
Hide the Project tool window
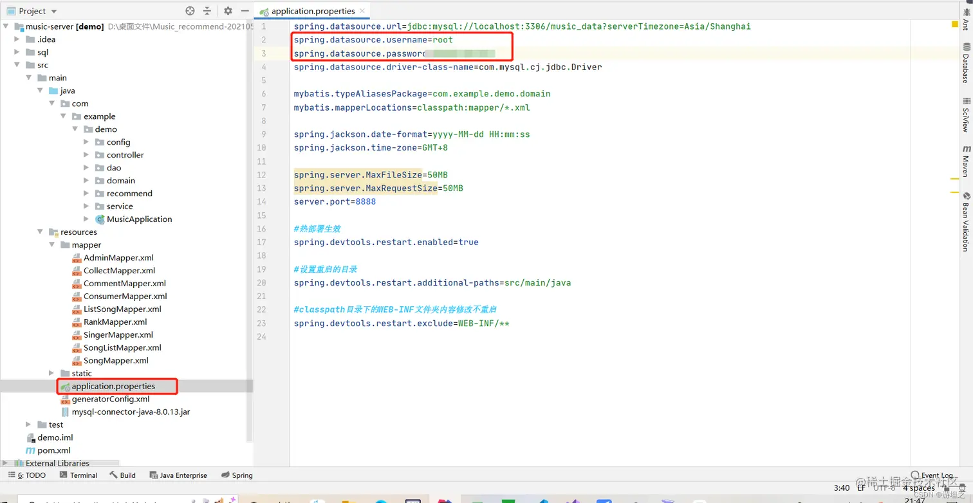(245, 11)
